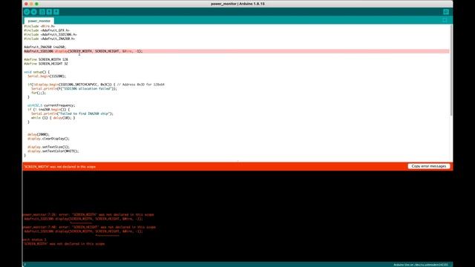Click console error line about SCREEN_HEIGHT at 7:40
This screenshot has height=267, width=475.
pos(89,227)
